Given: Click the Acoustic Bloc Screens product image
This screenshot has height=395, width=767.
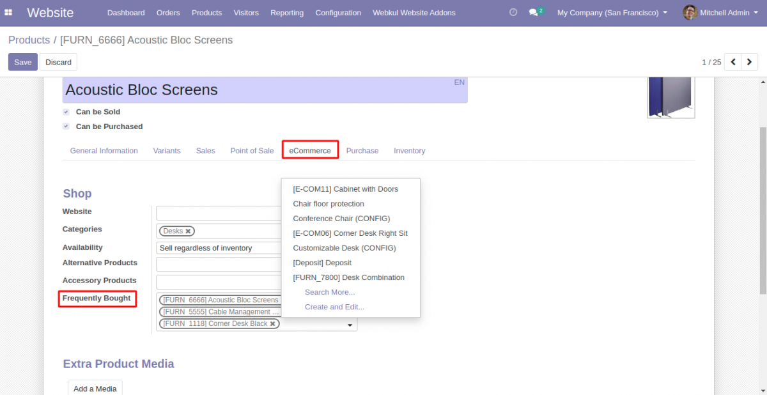Looking at the screenshot, I should [x=670, y=97].
